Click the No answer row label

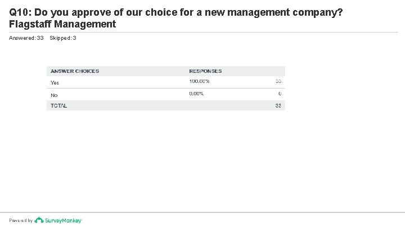click(54, 95)
